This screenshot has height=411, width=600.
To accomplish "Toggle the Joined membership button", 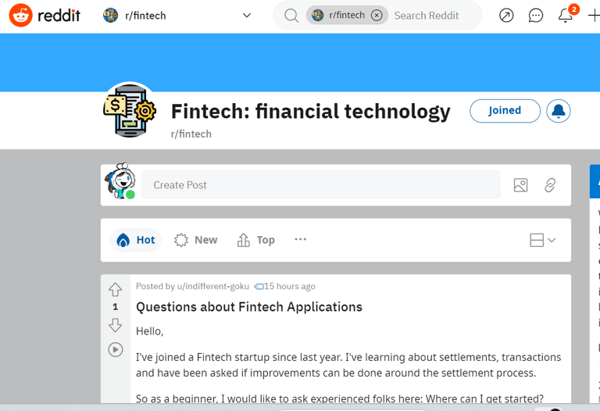I will [505, 111].
